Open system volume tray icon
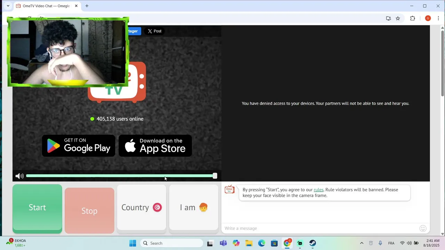 point(409,243)
